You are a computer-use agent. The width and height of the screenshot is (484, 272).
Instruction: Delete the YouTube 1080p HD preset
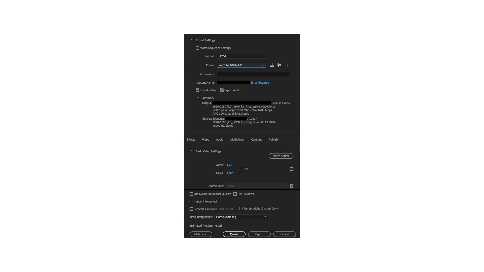click(286, 65)
